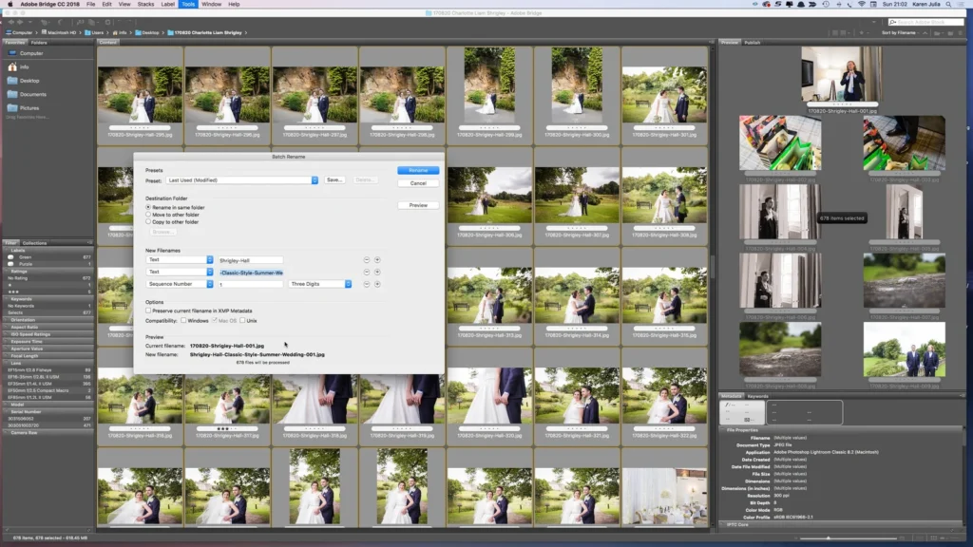Click the plus icon on the Sequence Number row
This screenshot has width=973, height=547.
(377, 284)
